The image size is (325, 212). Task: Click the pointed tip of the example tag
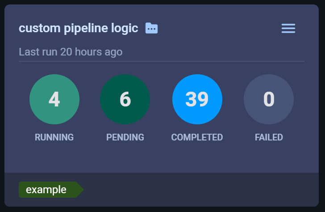(80, 190)
